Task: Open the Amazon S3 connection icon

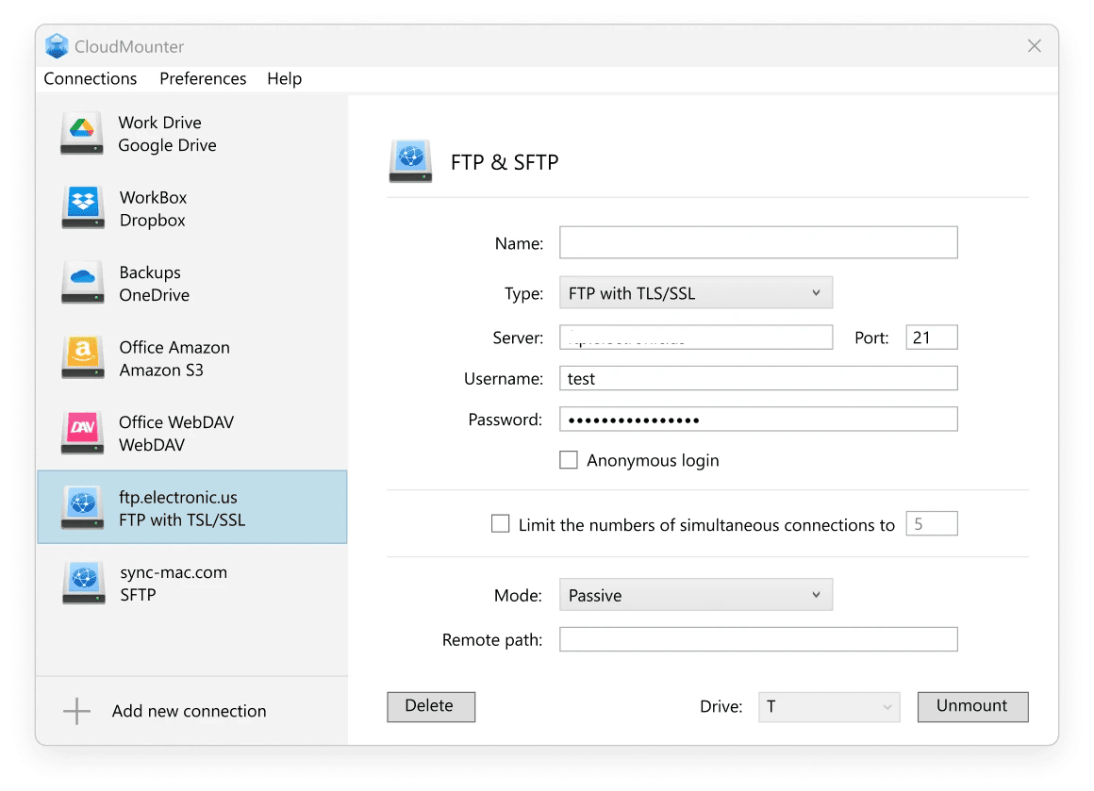Action: (83, 358)
